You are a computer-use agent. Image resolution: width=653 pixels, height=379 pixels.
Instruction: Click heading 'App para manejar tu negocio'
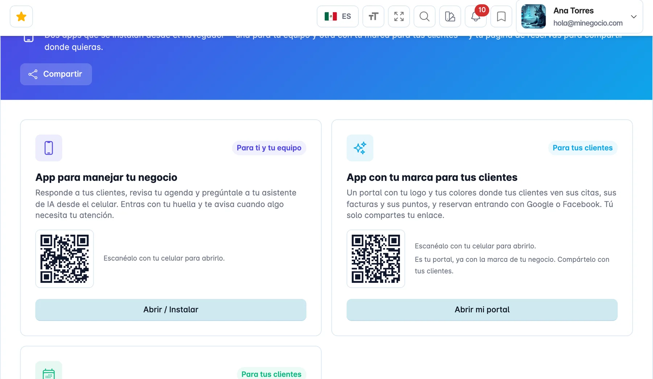(106, 177)
